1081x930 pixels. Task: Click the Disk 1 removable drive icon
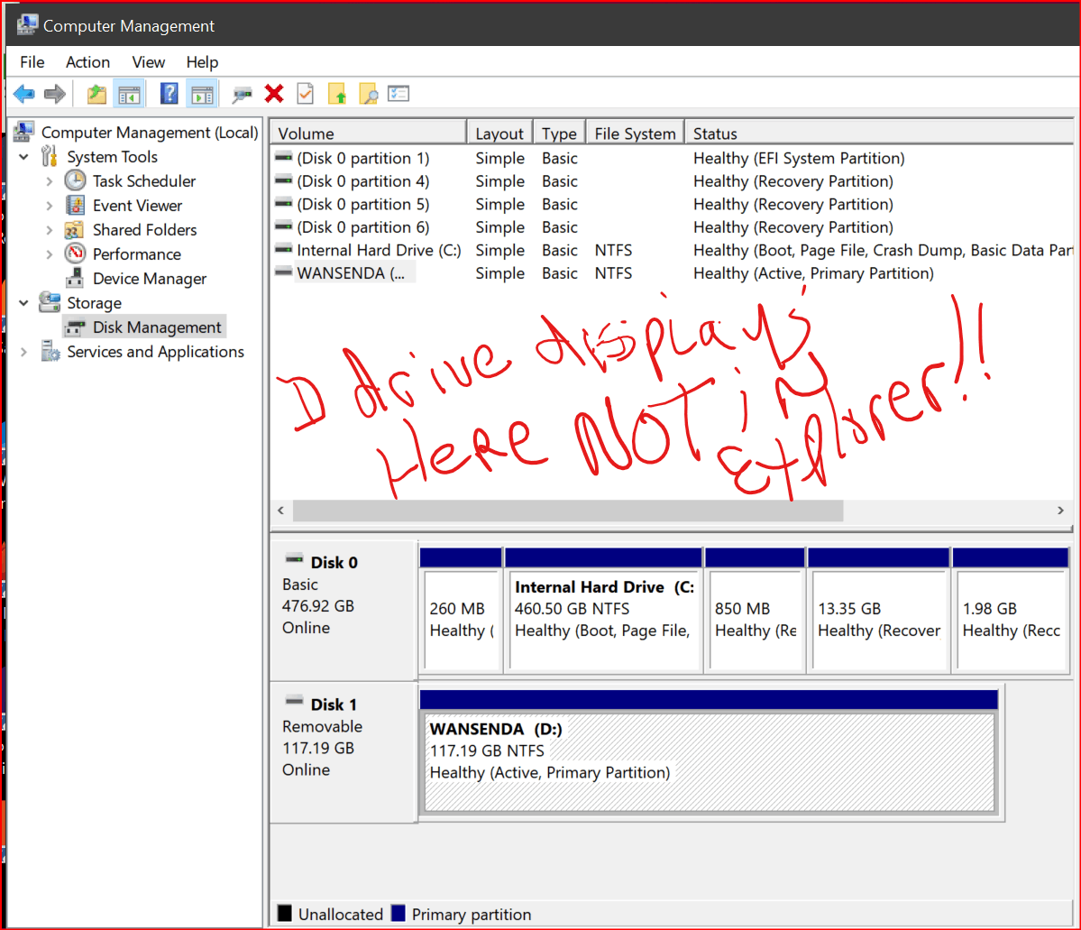click(x=295, y=701)
